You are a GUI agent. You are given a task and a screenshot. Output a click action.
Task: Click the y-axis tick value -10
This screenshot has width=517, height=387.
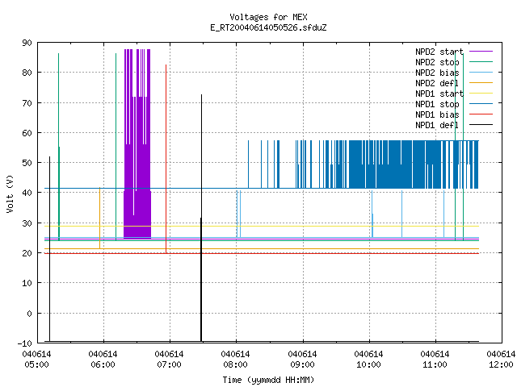pos(25,343)
